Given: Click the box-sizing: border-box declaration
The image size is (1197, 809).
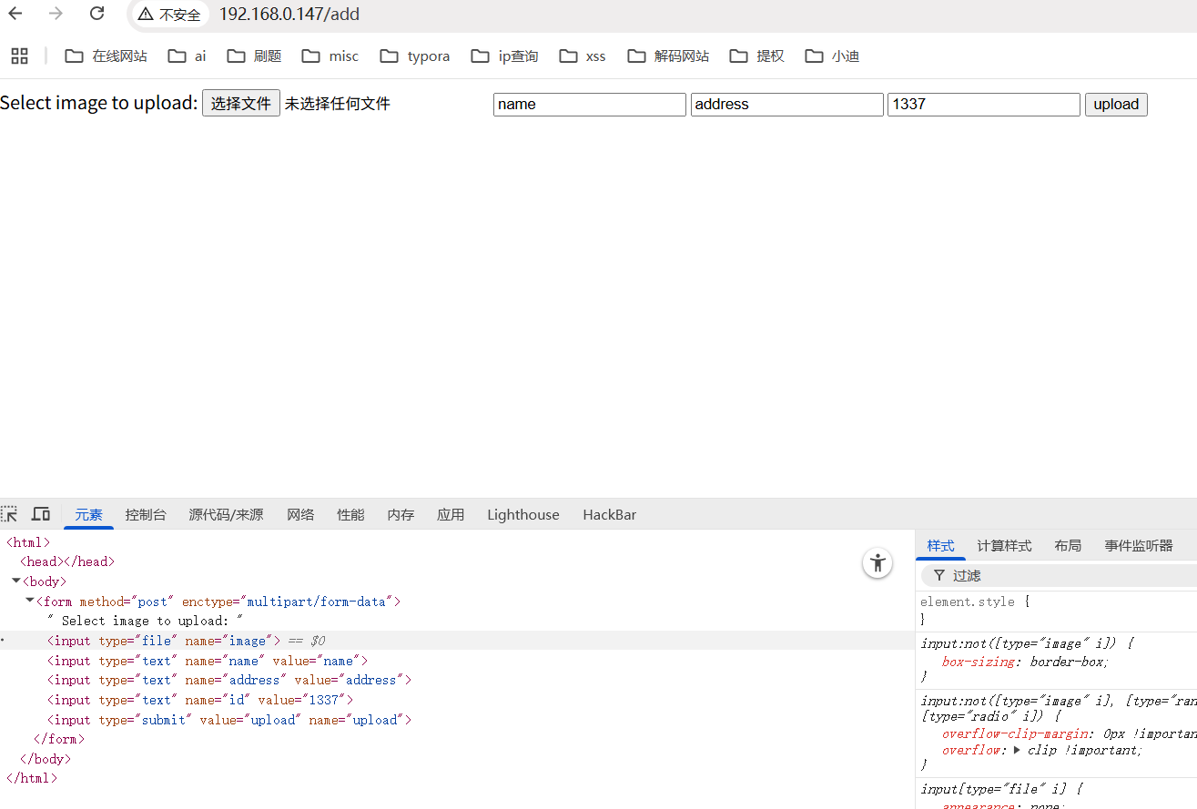Looking at the screenshot, I should 1026,662.
